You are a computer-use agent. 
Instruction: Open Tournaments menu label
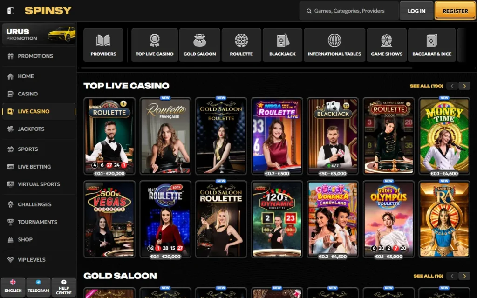coord(37,222)
